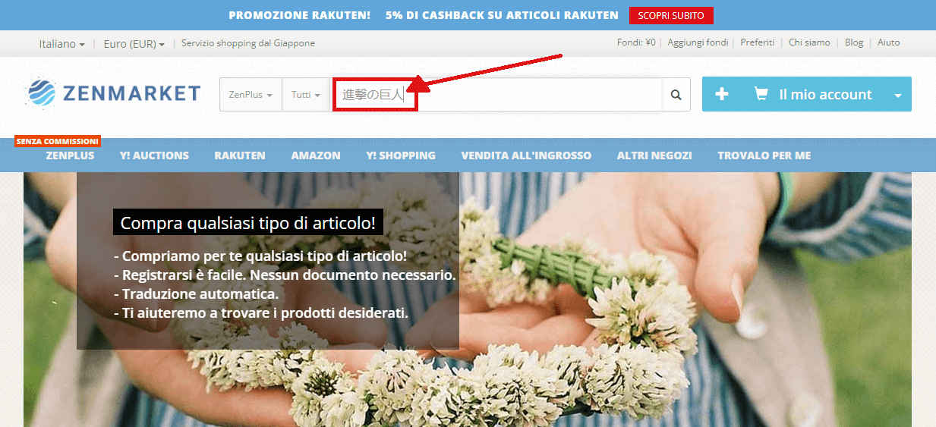The image size is (936, 427).
Task: Open the Italiano language dropdown
Action: pos(61,44)
